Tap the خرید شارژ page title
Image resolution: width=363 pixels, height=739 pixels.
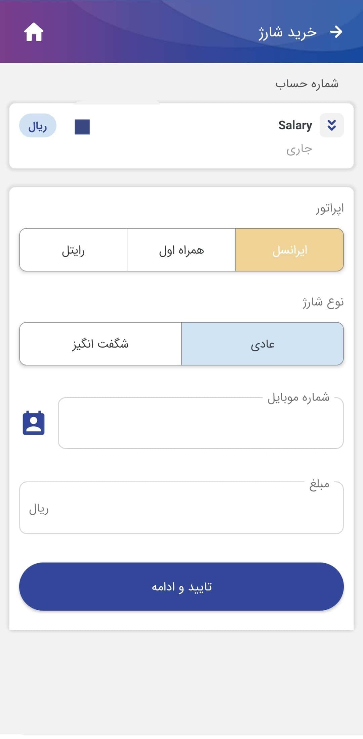pos(287,32)
